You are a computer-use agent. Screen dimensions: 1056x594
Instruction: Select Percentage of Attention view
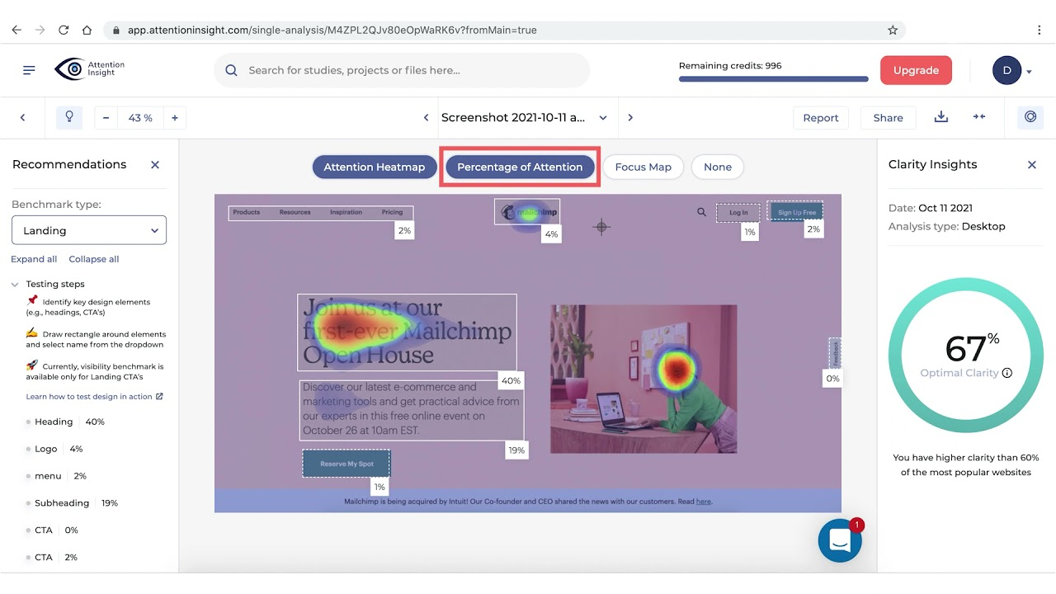pos(520,167)
